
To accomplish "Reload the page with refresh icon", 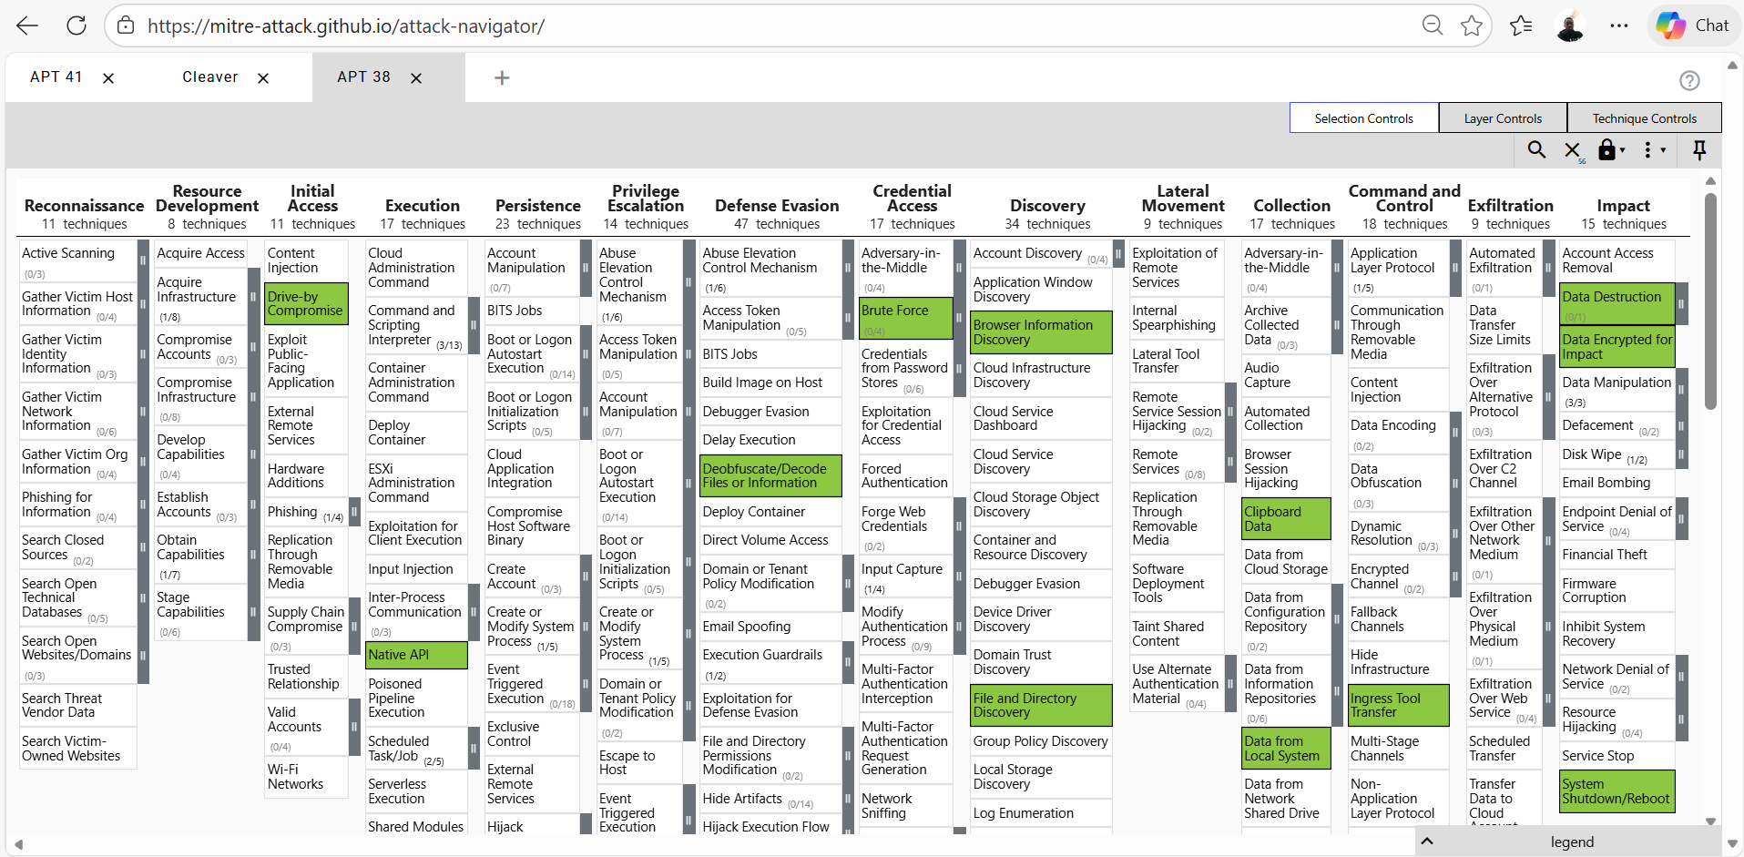I will [x=76, y=26].
